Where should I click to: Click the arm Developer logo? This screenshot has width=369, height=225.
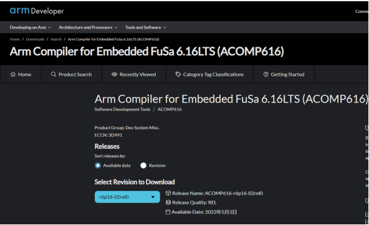[37, 11]
